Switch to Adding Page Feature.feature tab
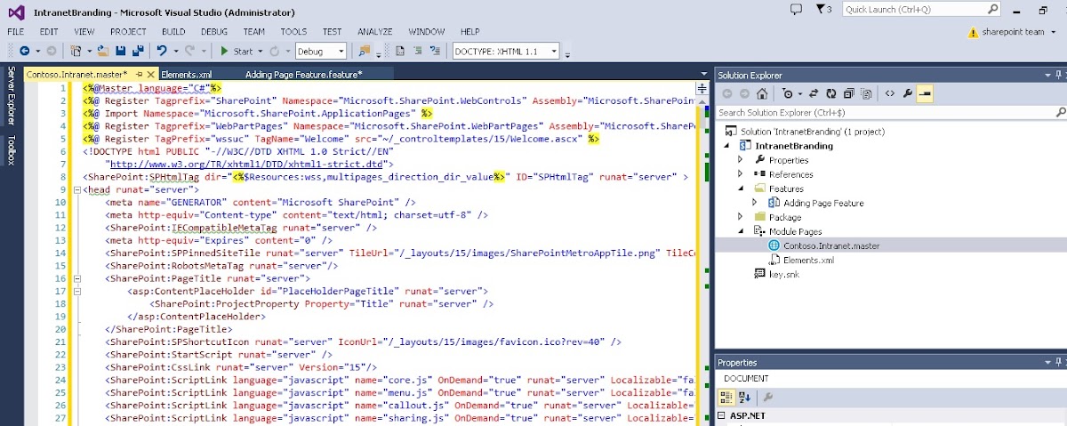The image size is (1067, 426). [x=303, y=75]
